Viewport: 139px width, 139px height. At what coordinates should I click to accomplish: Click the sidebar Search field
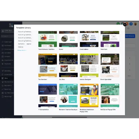[7, 36]
